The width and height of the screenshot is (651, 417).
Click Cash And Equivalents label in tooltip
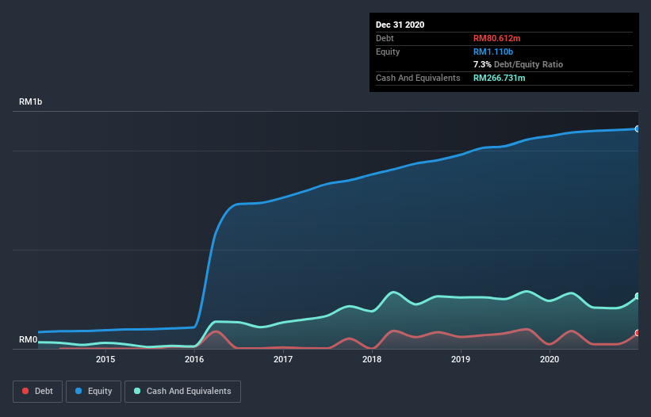click(x=418, y=78)
